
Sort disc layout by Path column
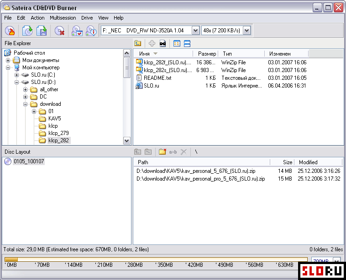[202, 162]
